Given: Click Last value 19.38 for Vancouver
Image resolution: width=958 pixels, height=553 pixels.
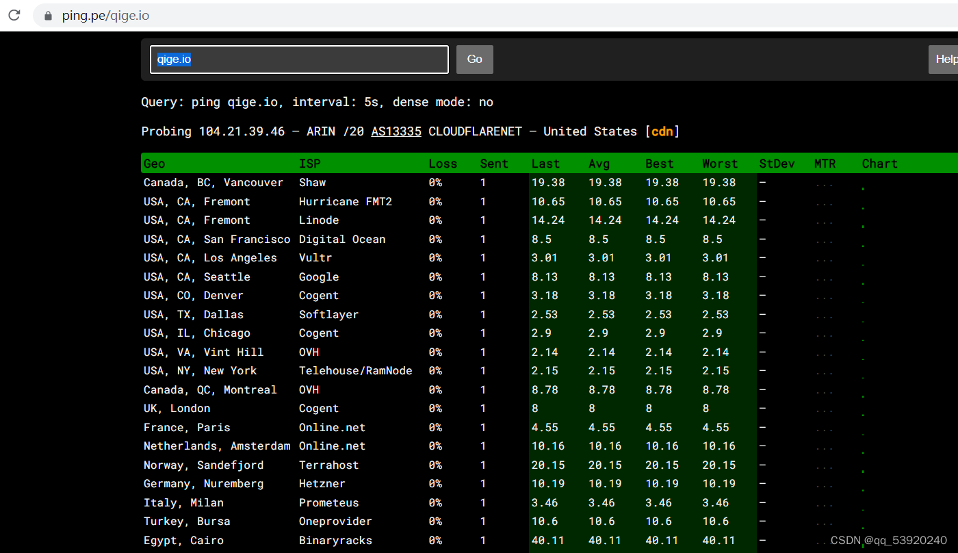Looking at the screenshot, I should (x=548, y=183).
